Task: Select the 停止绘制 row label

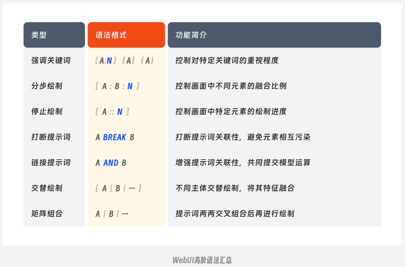Action: point(47,112)
